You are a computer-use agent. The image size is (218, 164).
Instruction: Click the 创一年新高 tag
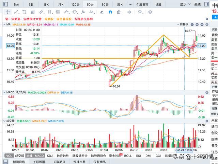pyautogui.click(x=13, y=19)
